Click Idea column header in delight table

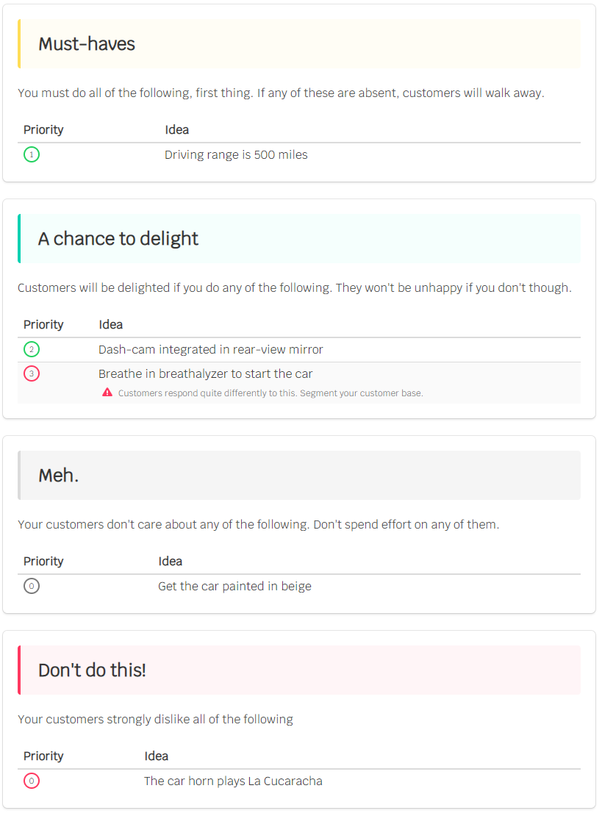(x=111, y=324)
